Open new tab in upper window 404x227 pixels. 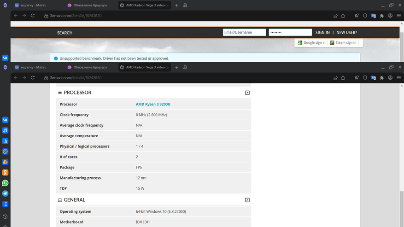[x=177, y=5]
